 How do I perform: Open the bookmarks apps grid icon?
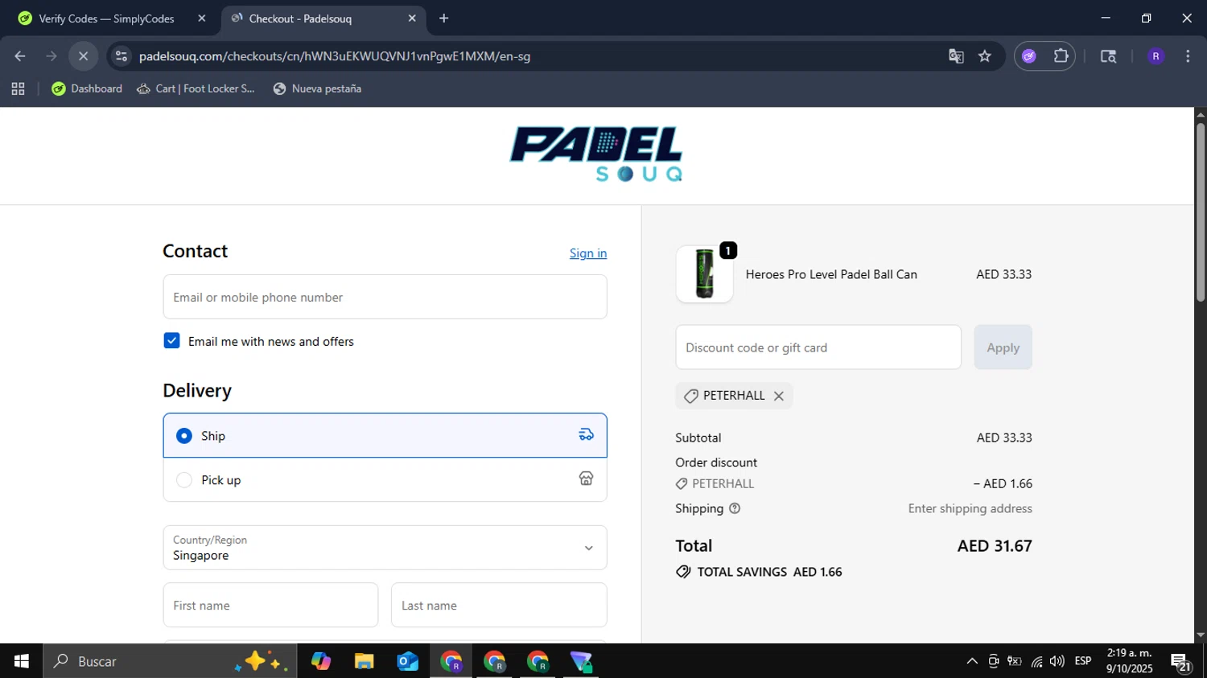(x=18, y=88)
